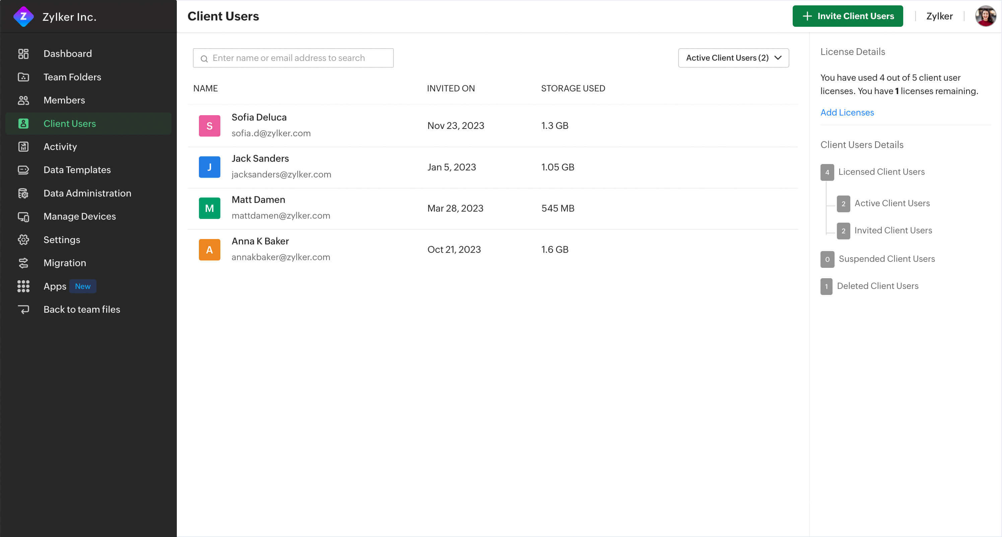Screen dimensions: 1002x537
Task: Click the Settings gear icon
Action: [23, 239]
